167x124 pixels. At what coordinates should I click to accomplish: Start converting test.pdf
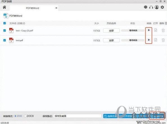tap(149, 40)
